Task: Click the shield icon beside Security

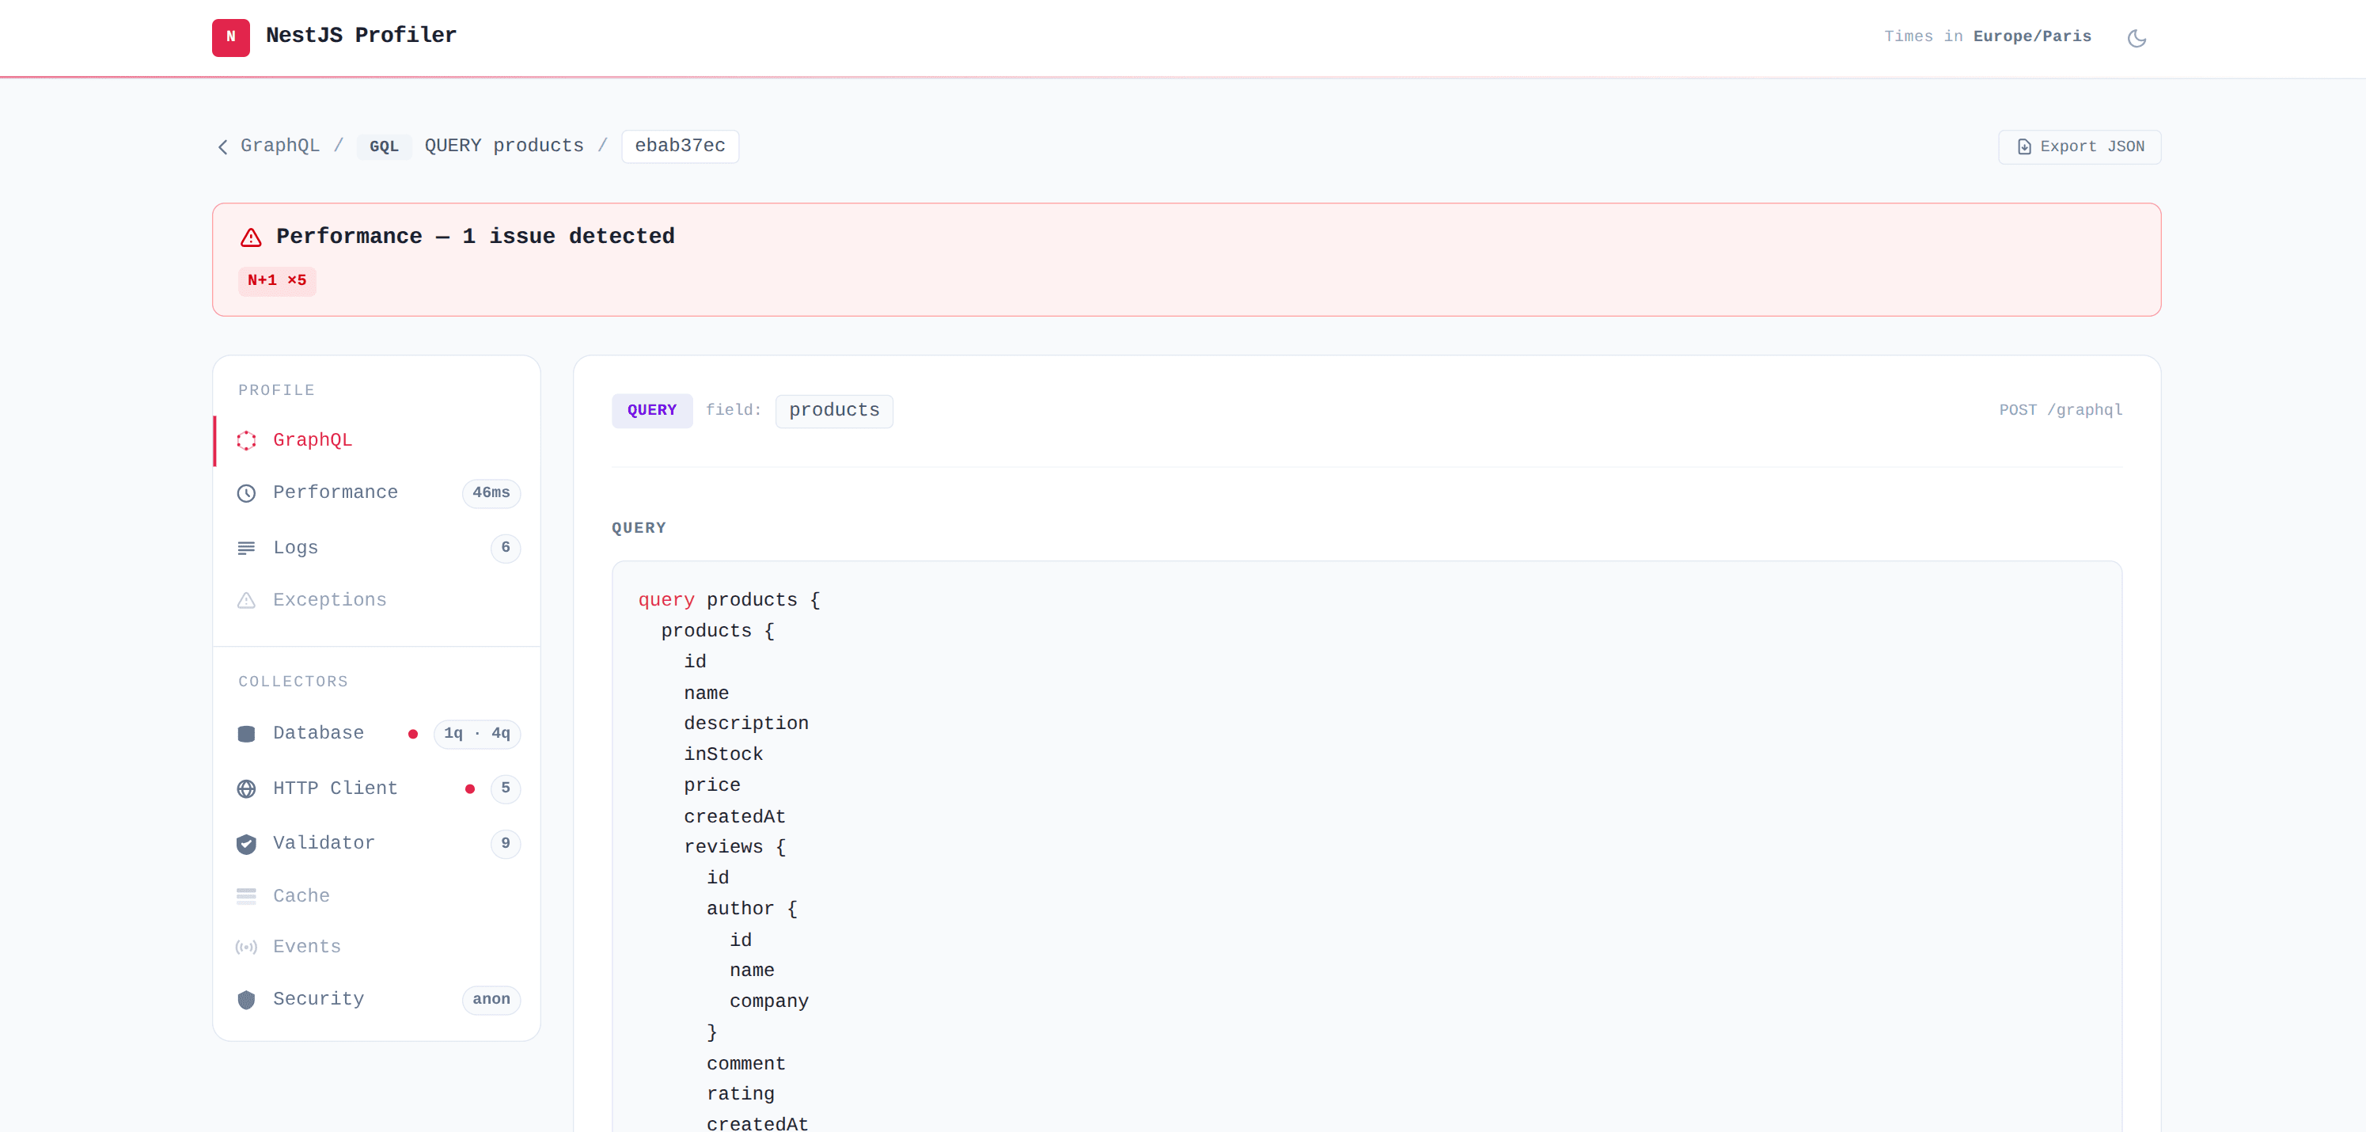Action: (x=246, y=1001)
